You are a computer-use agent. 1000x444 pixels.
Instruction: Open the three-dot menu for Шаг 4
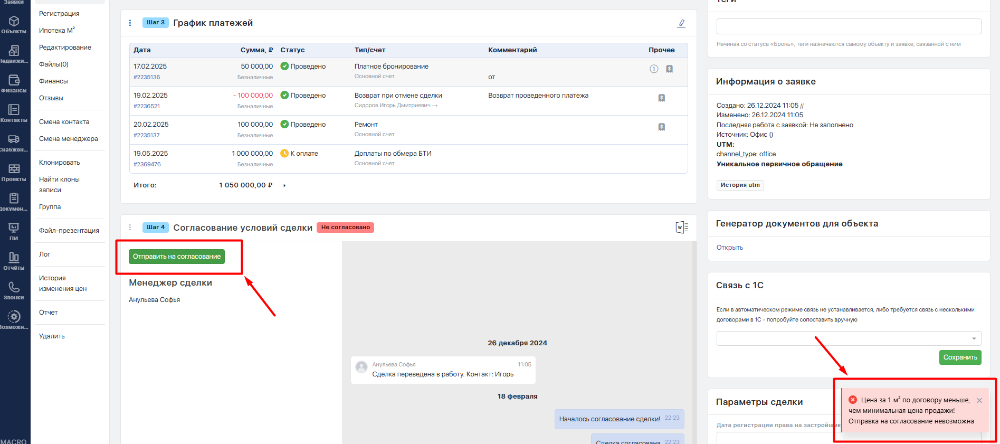click(x=130, y=228)
